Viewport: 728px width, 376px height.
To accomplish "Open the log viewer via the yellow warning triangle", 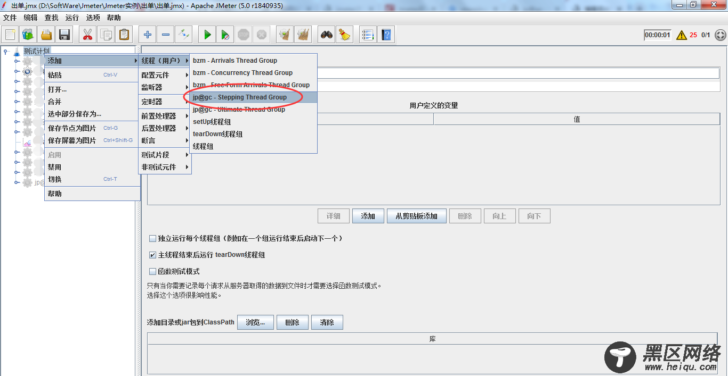I will 682,35.
